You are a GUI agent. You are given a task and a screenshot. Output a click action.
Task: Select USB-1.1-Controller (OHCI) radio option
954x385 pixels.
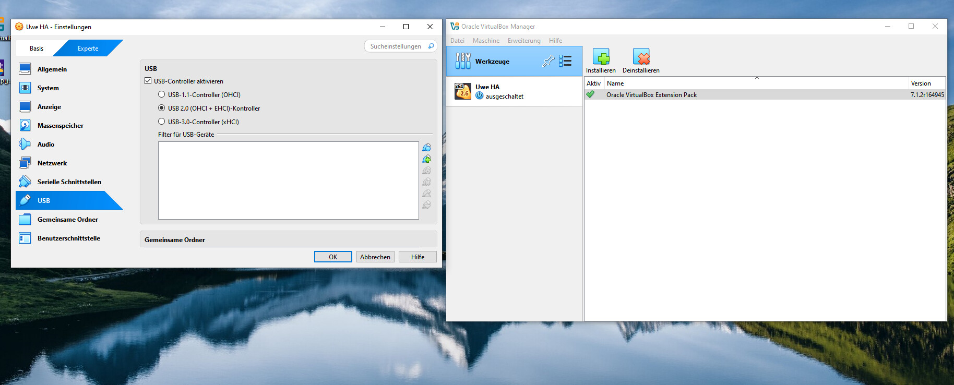tap(162, 95)
